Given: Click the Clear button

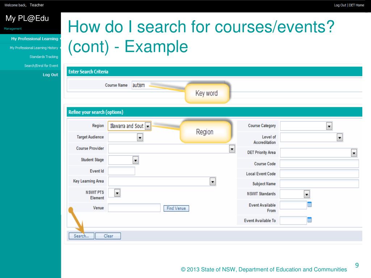Looking at the screenshot, I should [x=108, y=236].
